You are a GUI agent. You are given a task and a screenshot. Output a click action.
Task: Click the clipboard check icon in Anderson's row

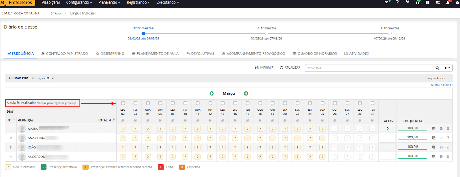(448, 157)
